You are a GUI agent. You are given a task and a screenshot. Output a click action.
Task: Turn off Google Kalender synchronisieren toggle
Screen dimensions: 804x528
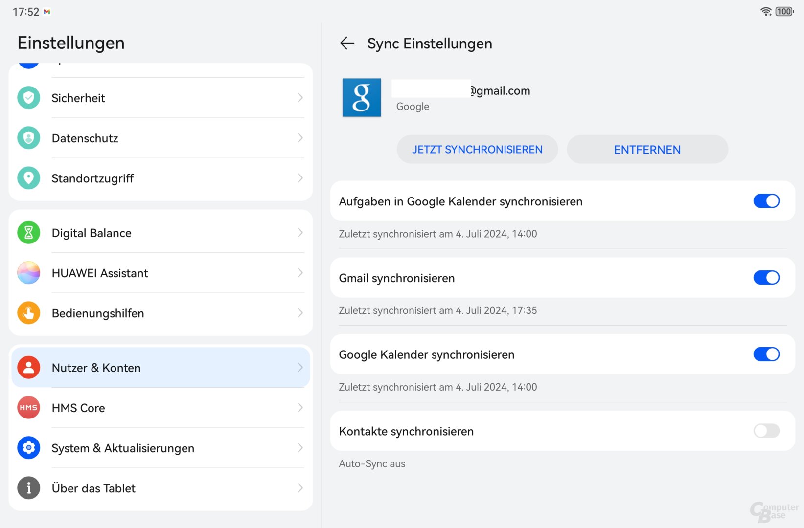pyautogui.click(x=766, y=354)
